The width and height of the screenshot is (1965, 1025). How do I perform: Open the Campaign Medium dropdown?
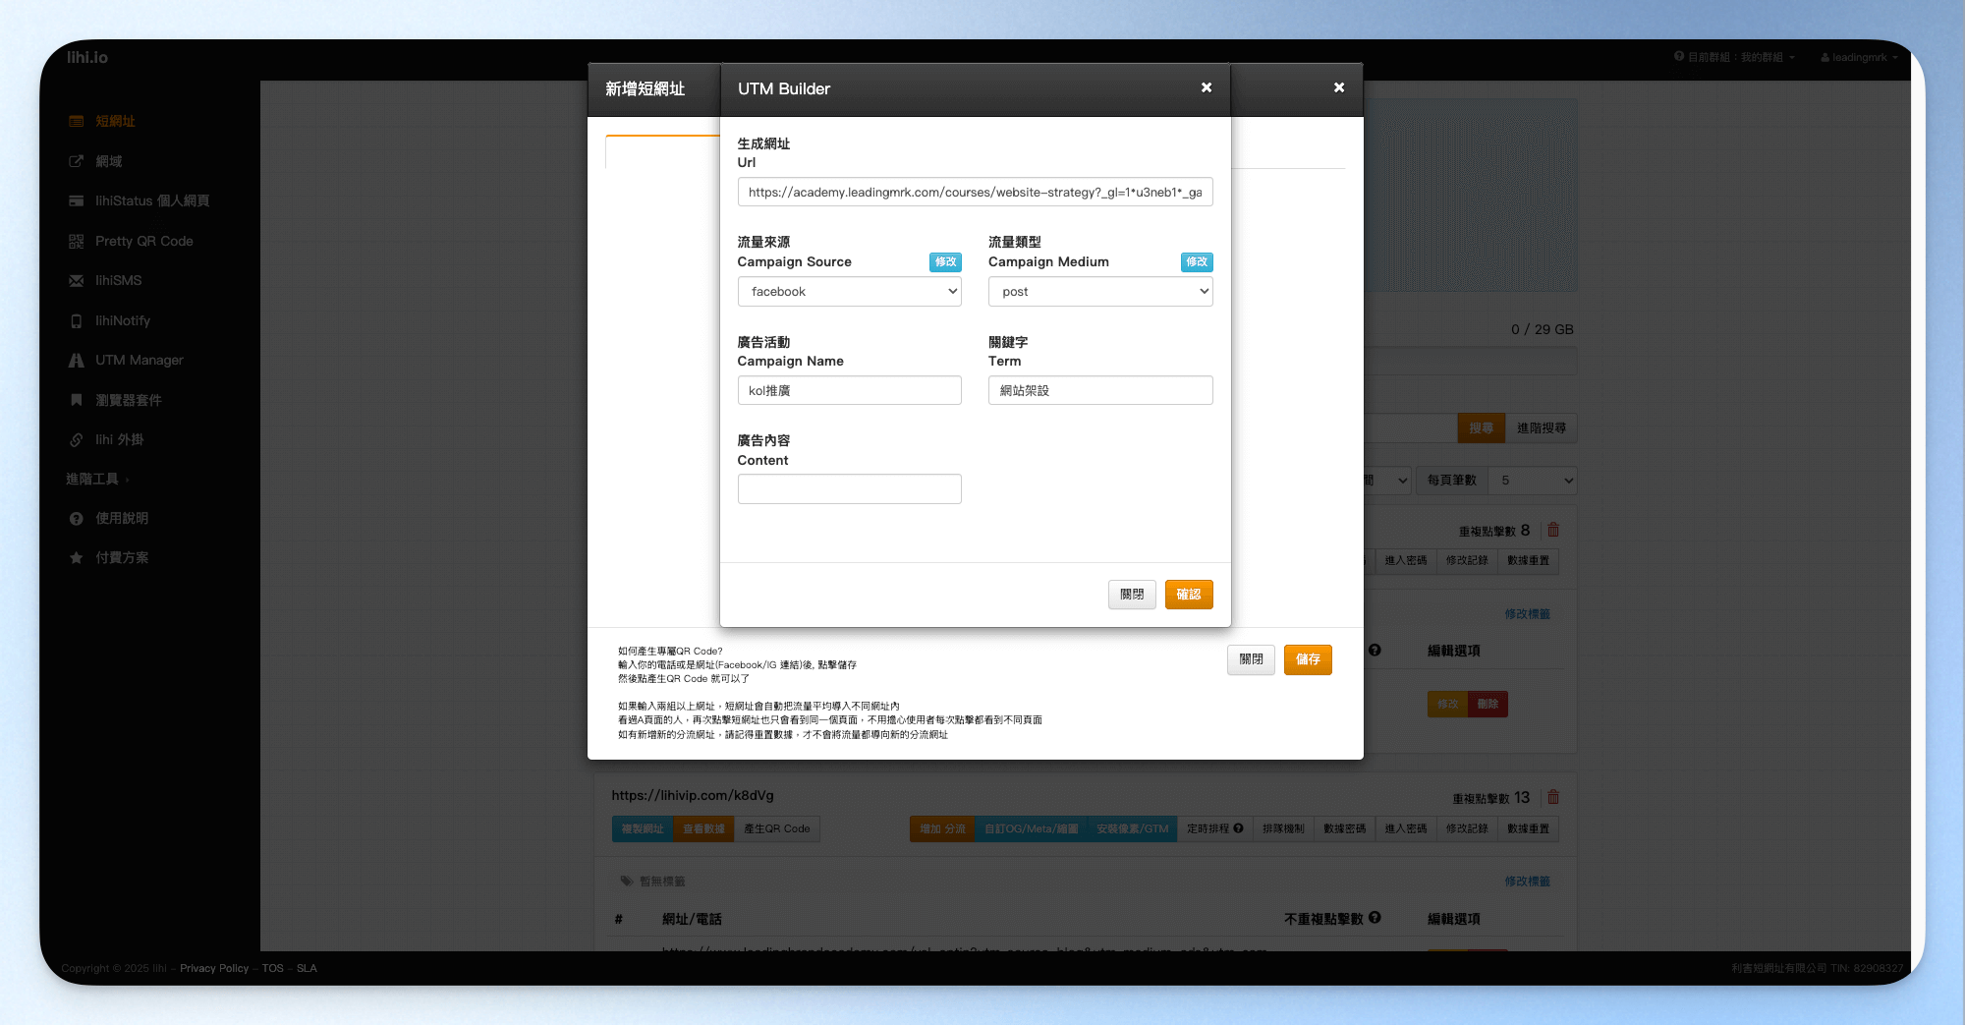[x=1100, y=291]
